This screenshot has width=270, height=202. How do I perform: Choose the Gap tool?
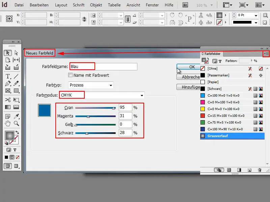point(16,60)
